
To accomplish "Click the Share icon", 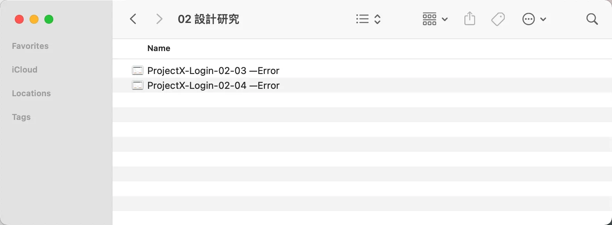I will click(470, 19).
